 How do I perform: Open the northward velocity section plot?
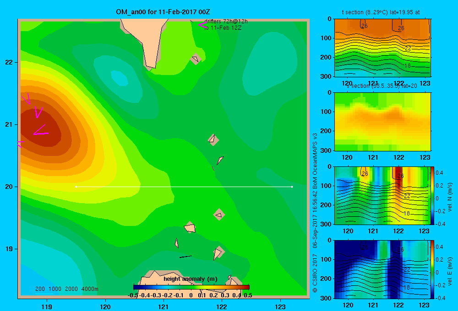[x=382, y=195]
